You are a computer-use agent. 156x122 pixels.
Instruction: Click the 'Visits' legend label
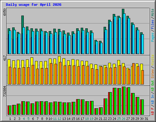click(x=152, y=60)
